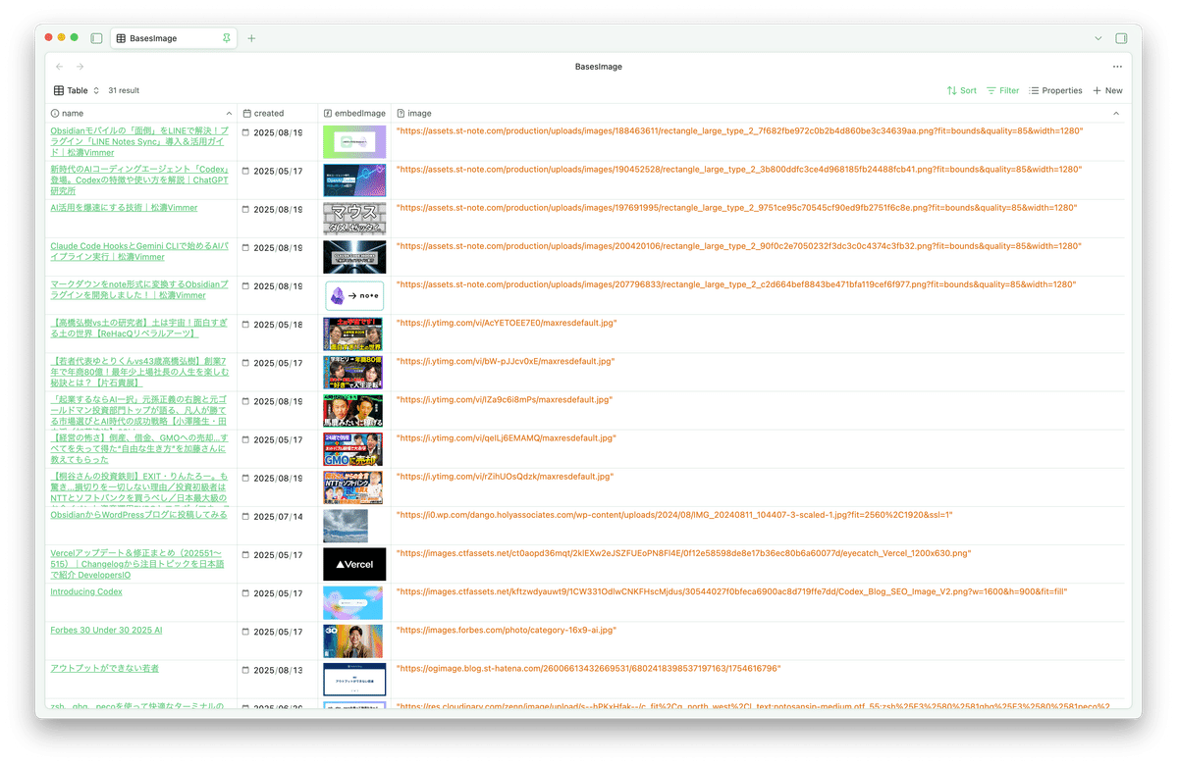Open the Properties panel
This screenshot has height=766, width=1178.
point(1055,90)
